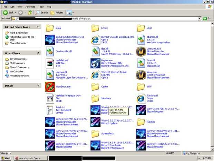Open the Back history dropdown arrow
This screenshot has width=214, height=161.
coord(16,13)
